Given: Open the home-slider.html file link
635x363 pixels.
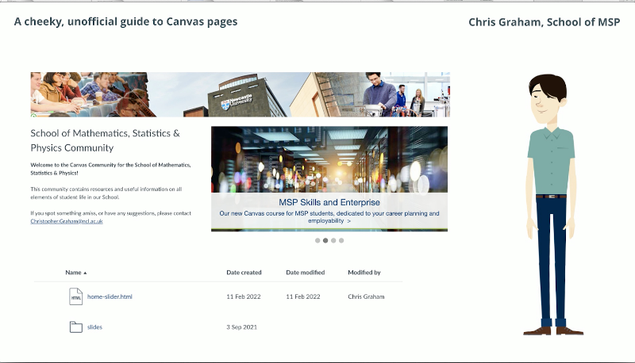Looking at the screenshot, I should (x=110, y=296).
